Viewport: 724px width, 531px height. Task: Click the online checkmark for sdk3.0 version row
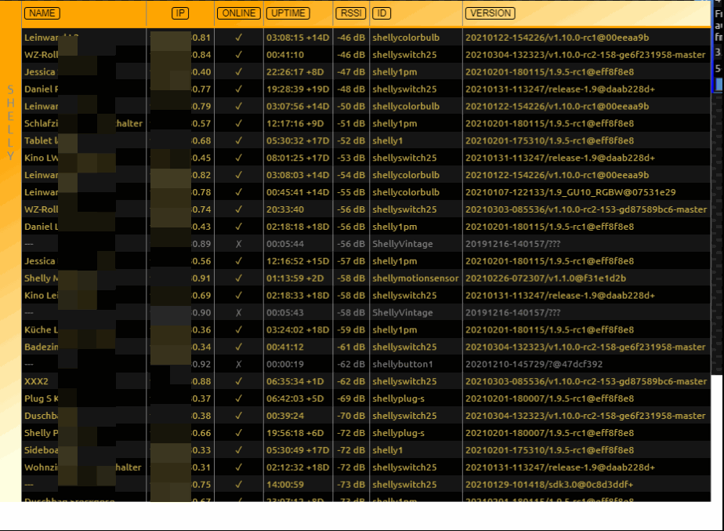pyautogui.click(x=238, y=485)
